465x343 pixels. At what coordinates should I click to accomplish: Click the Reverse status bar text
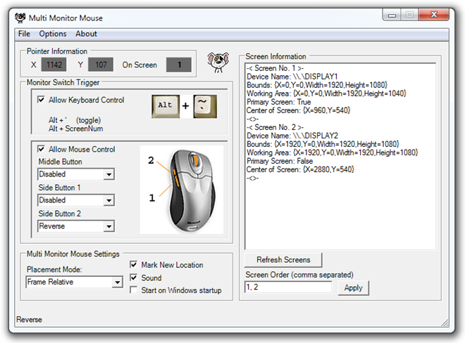29,320
